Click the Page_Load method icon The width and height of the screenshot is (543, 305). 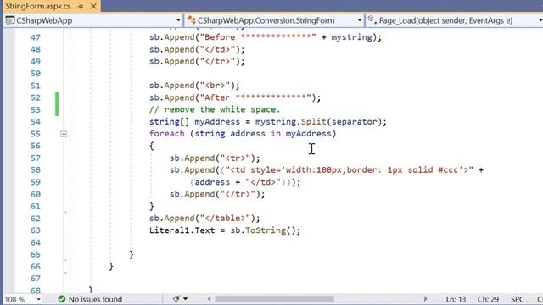click(x=372, y=20)
